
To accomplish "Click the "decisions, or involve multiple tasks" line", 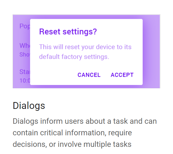I will 72,144.
